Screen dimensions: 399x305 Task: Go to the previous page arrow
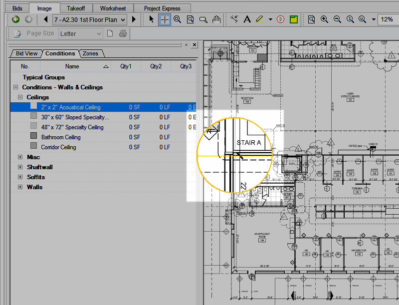point(46,19)
